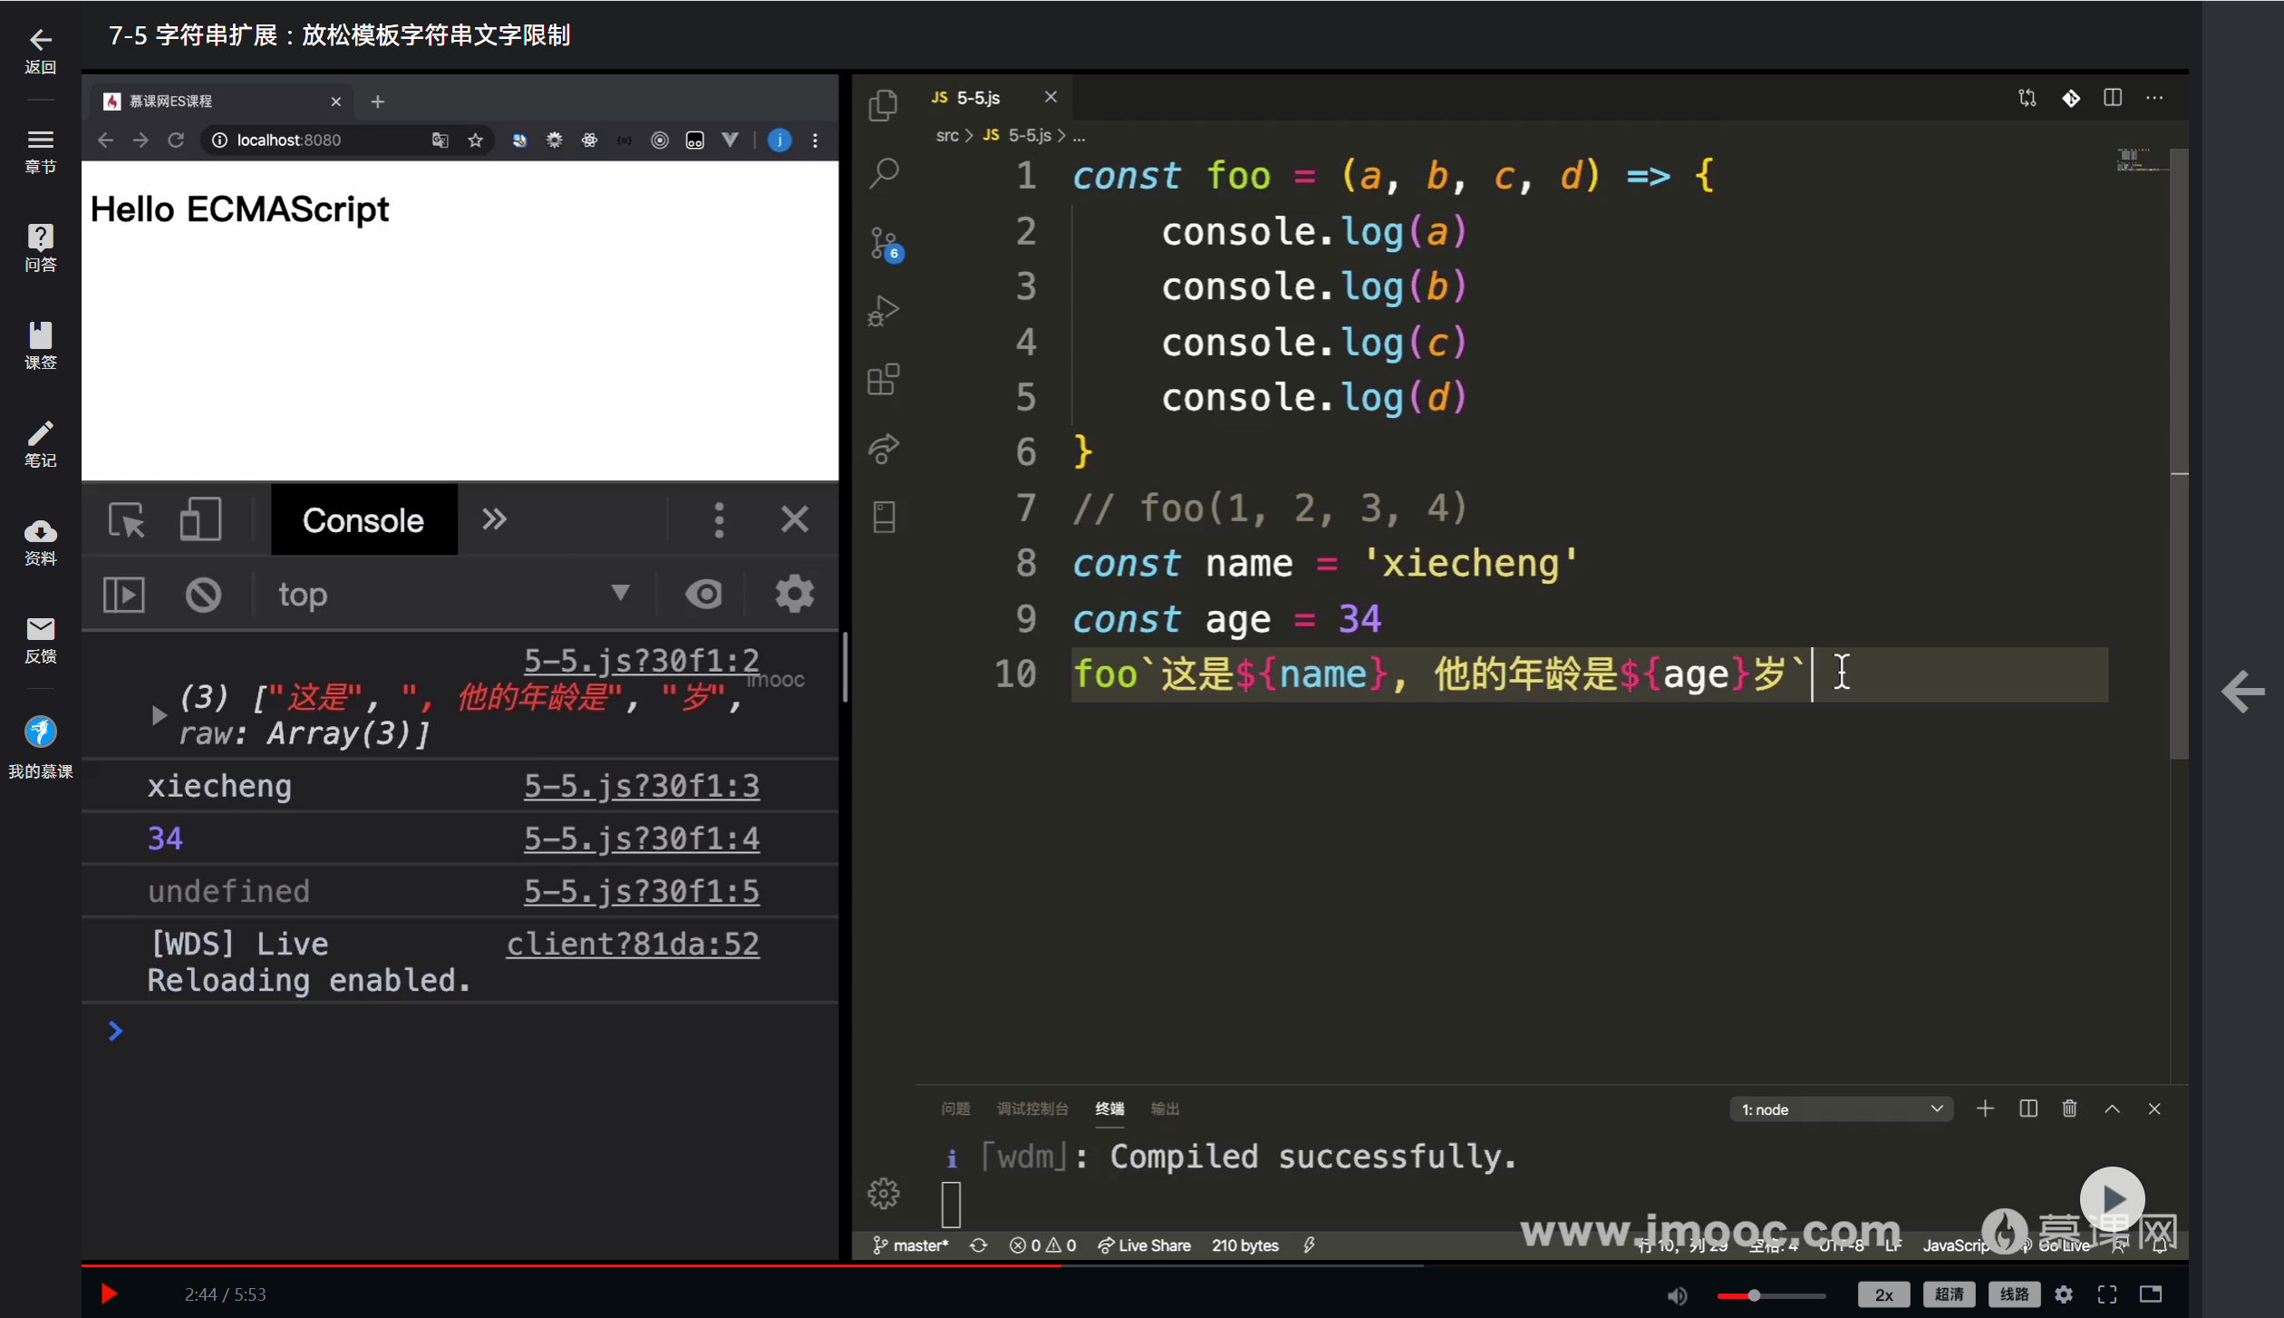Open the Extensions view icon

click(x=883, y=380)
